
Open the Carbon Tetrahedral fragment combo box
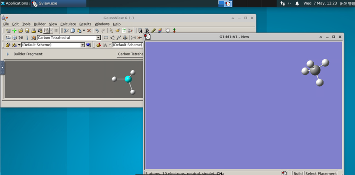[69, 38]
